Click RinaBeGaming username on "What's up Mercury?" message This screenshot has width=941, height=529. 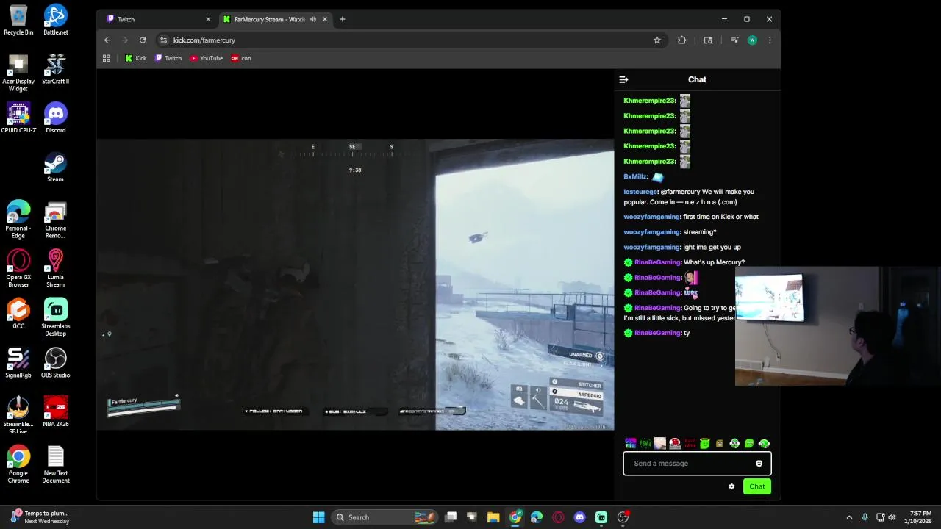tap(657, 262)
